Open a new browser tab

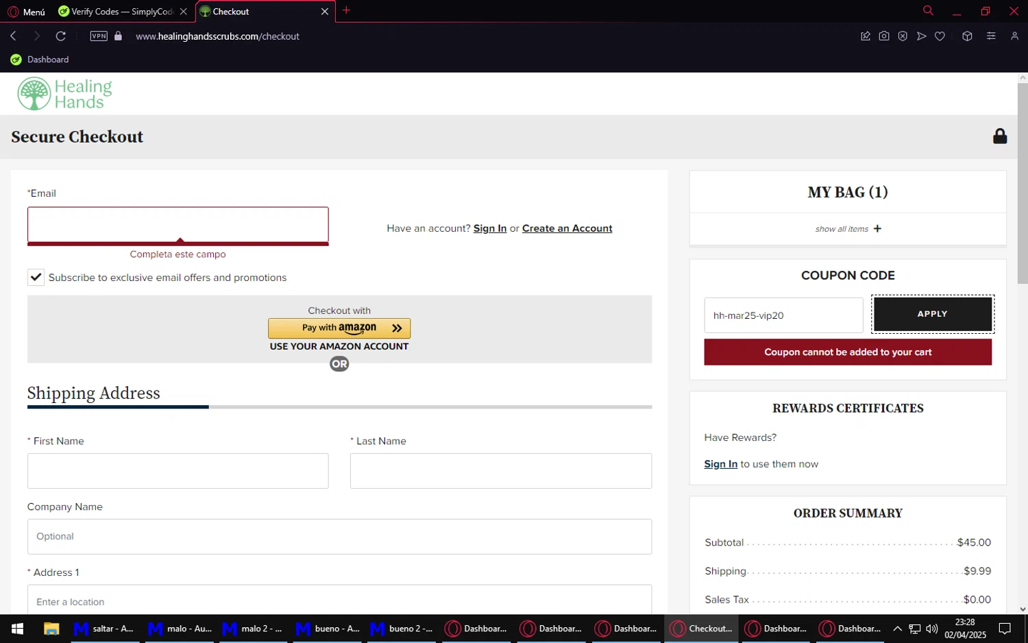click(x=346, y=10)
